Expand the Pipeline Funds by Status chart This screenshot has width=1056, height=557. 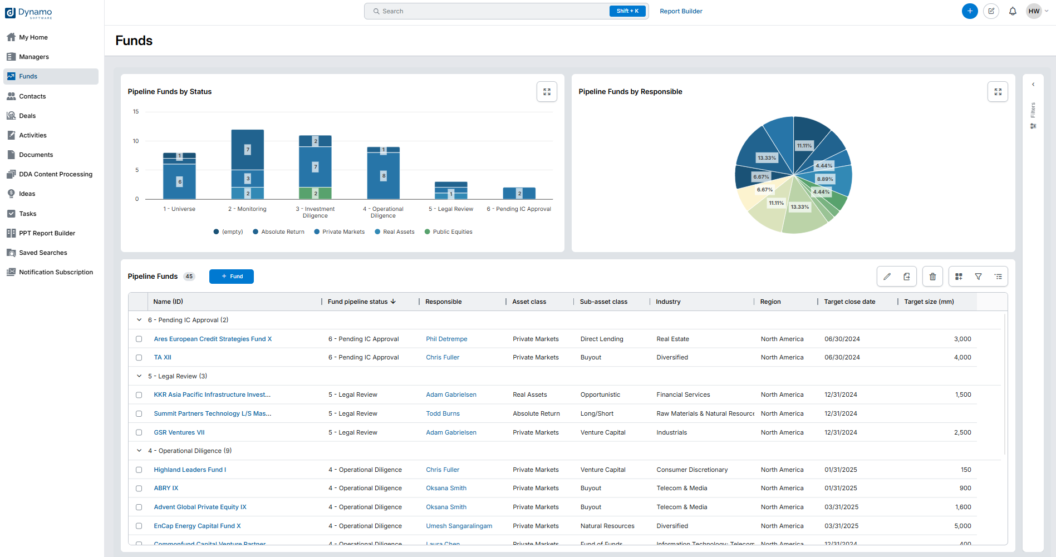pyautogui.click(x=547, y=92)
